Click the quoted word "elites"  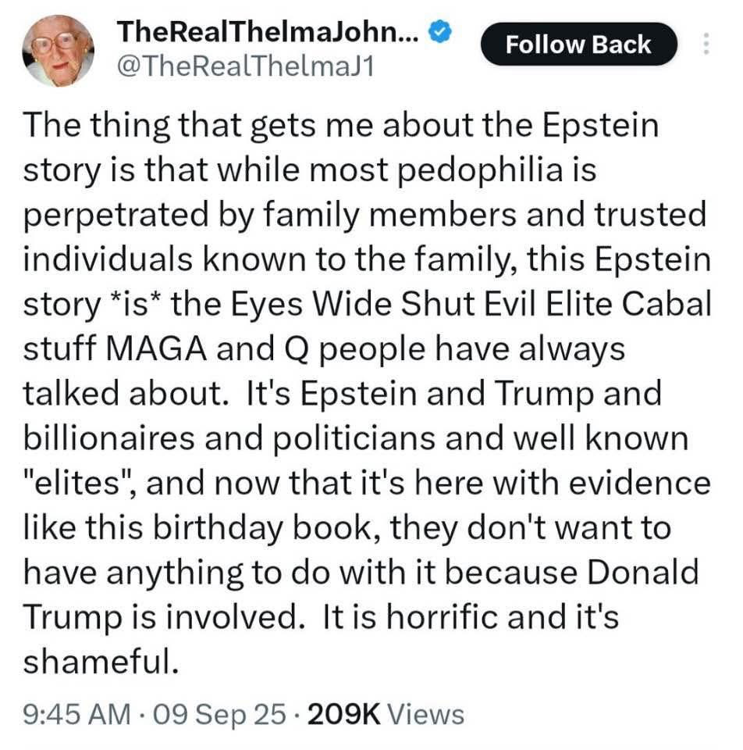coord(78,484)
